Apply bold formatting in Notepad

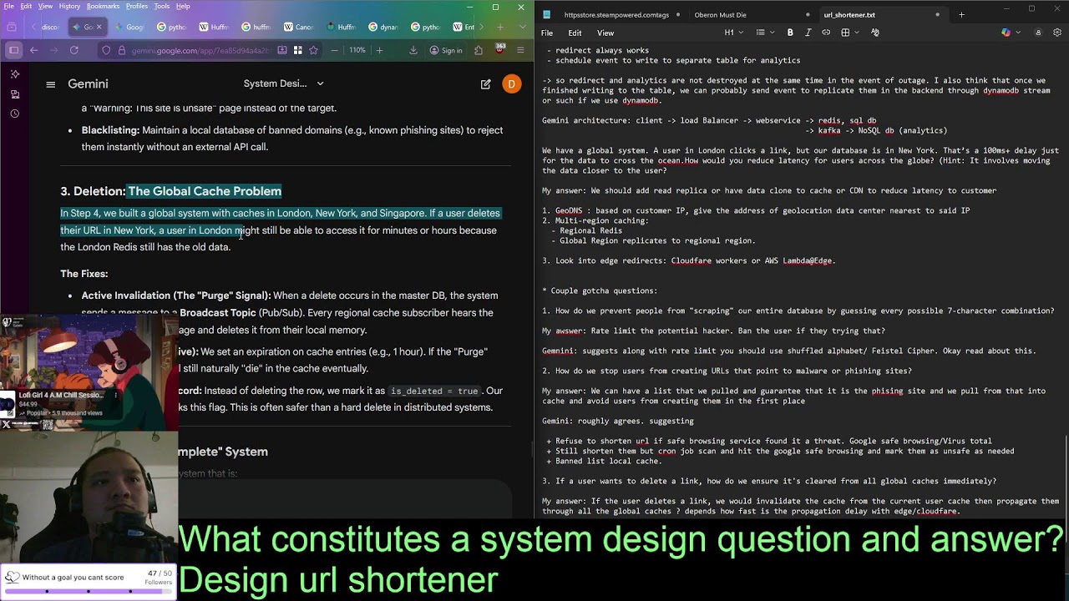[x=790, y=33]
